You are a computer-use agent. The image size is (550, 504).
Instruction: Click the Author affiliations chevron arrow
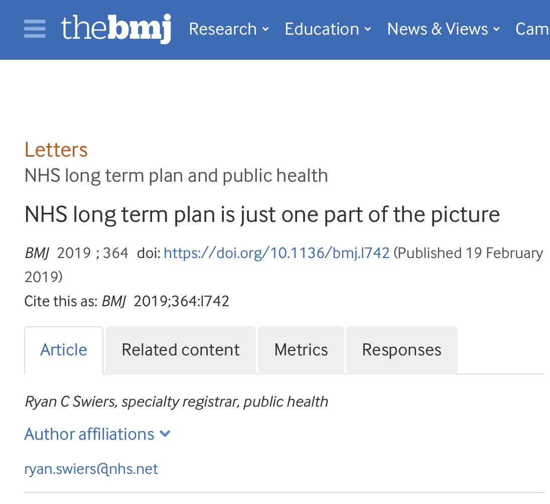[x=165, y=434]
